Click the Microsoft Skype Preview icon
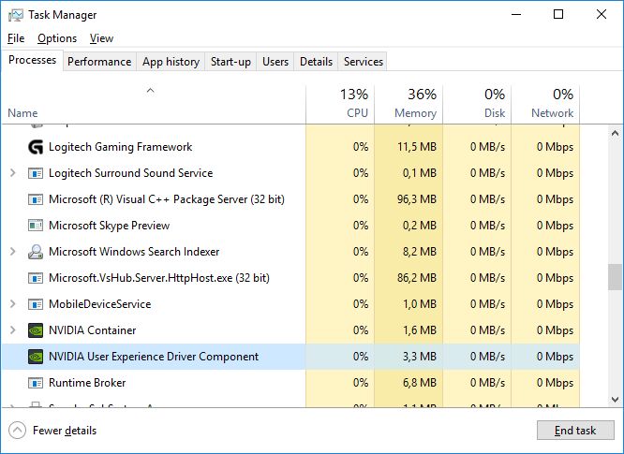624x454 pixels. pos(36,226)
